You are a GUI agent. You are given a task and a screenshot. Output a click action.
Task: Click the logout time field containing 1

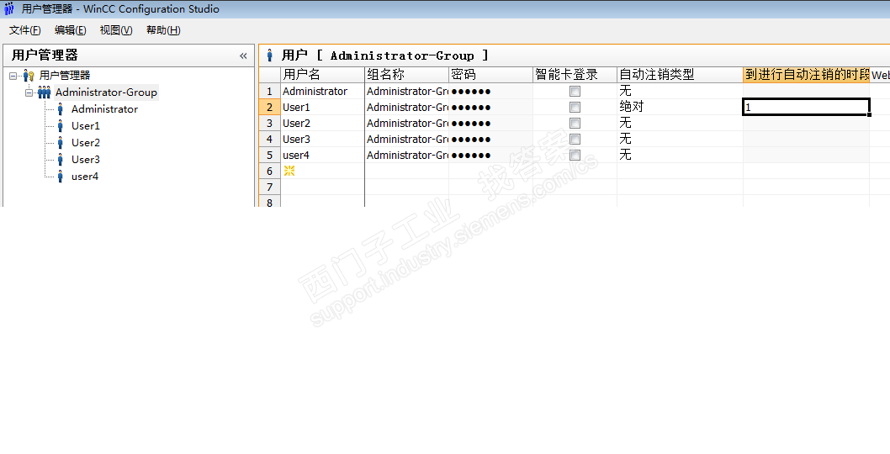(x=806, y=108)
